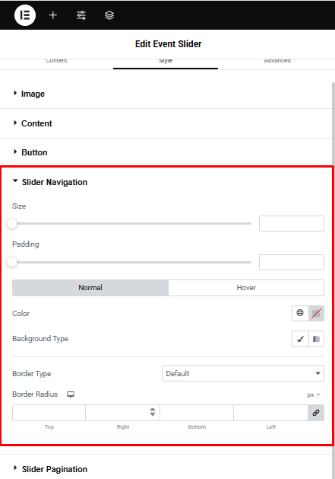Open the px unit selector
The image size is (335, 479).
314,394
